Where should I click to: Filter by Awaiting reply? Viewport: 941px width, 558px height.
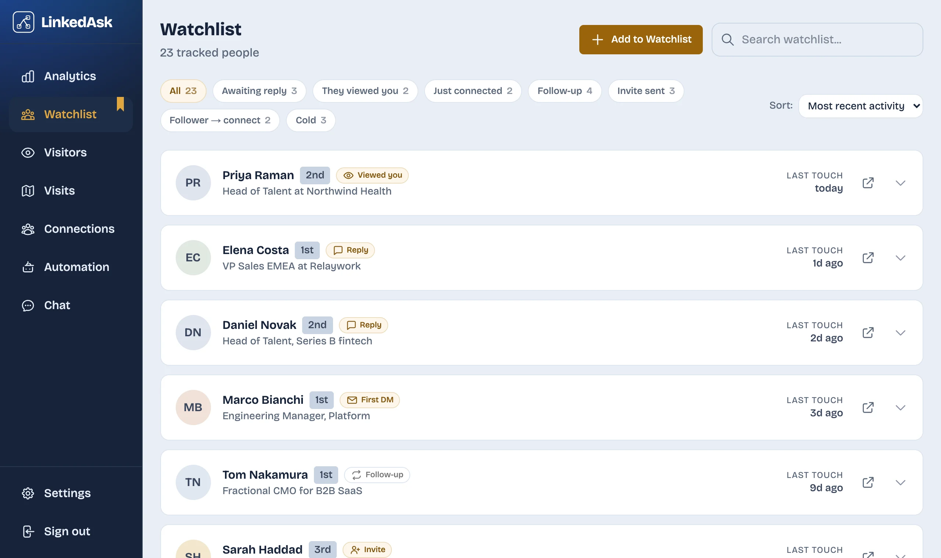click(x=260, y=91)
